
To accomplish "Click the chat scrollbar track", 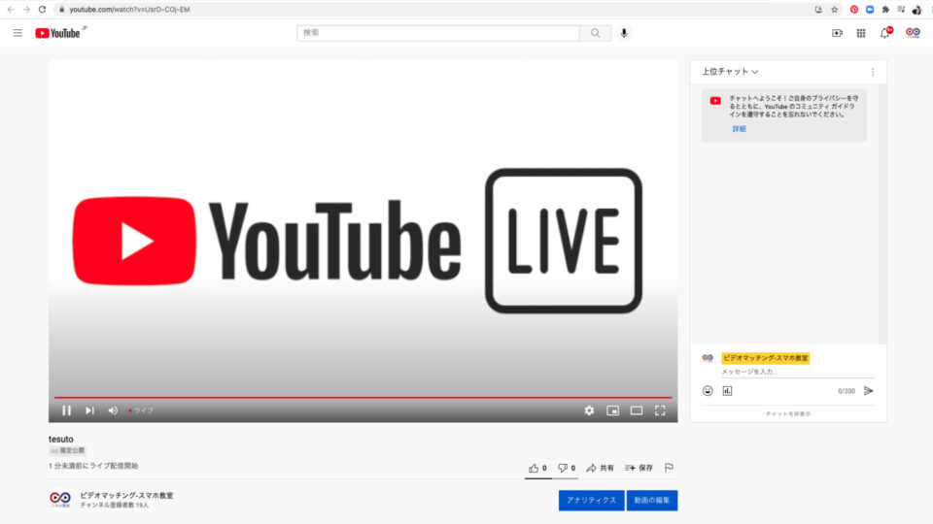I will (x=882, y=213).
